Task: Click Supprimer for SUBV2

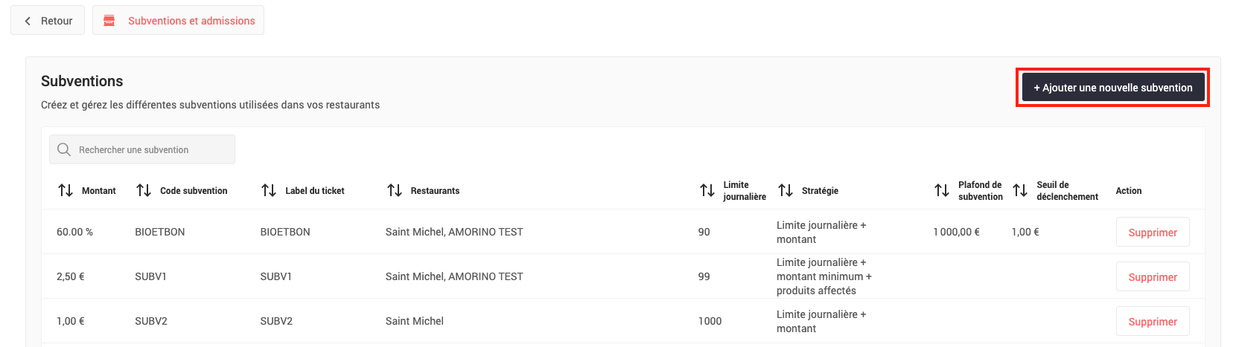Action: pos(1152,322)
